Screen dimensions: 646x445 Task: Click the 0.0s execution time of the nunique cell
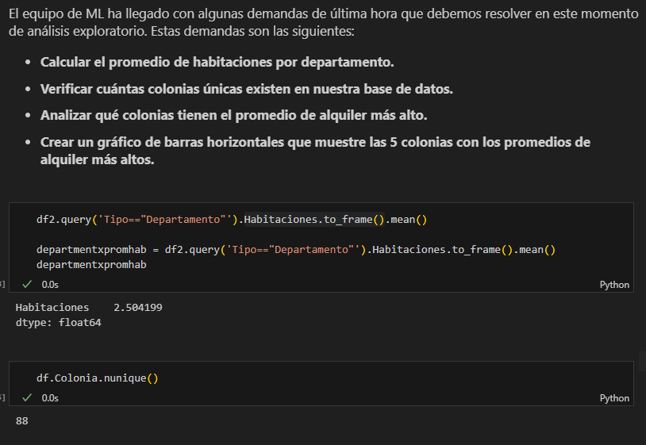click(50, 398)
